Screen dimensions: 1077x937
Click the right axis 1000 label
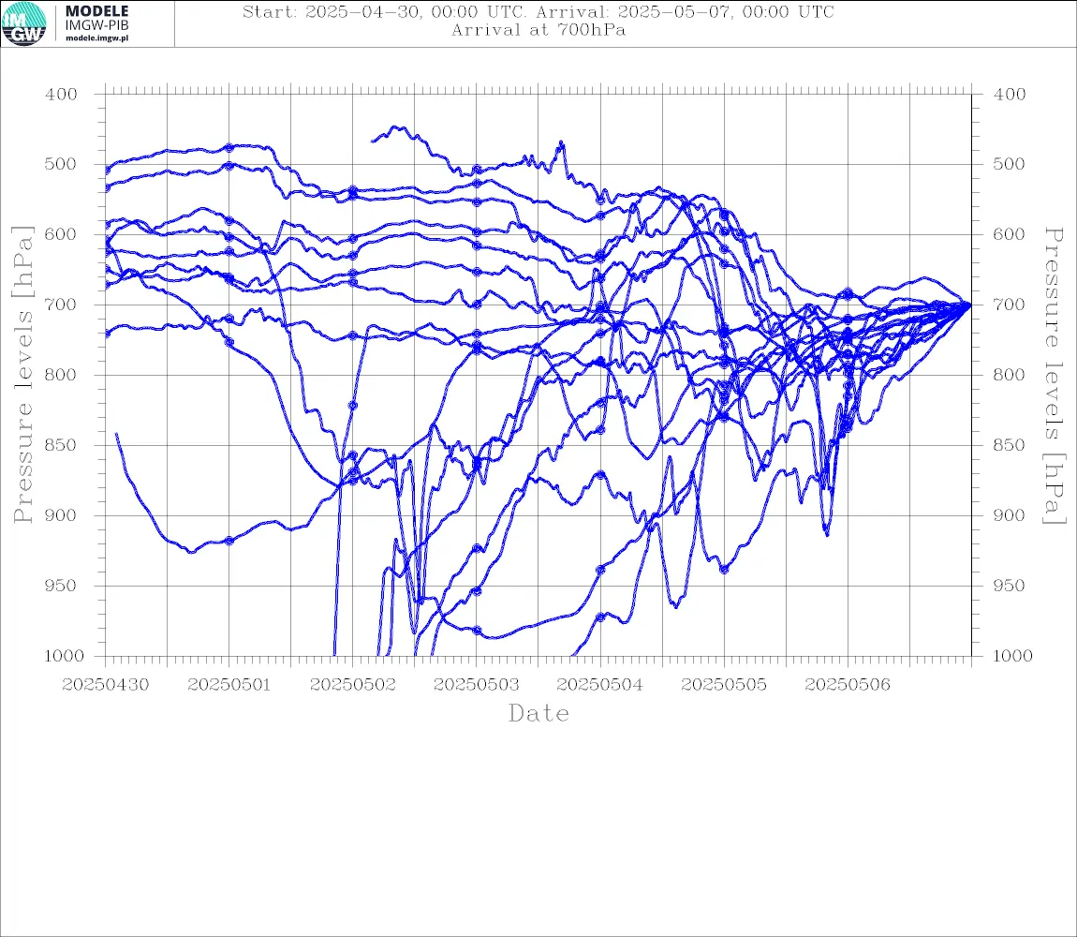(1011, 656)
